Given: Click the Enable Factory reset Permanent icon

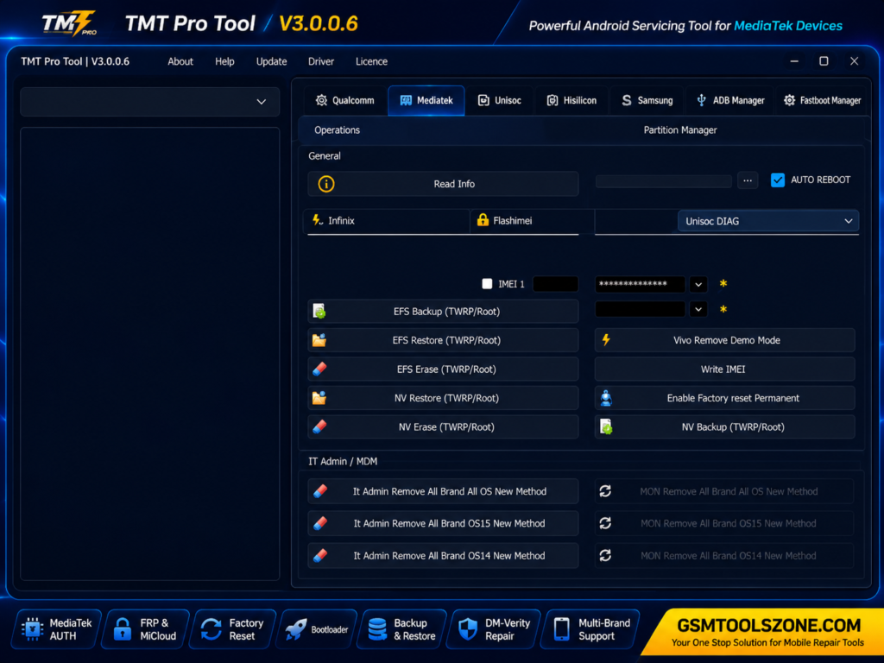Looking at the screenshot, I should click(606, 397).
